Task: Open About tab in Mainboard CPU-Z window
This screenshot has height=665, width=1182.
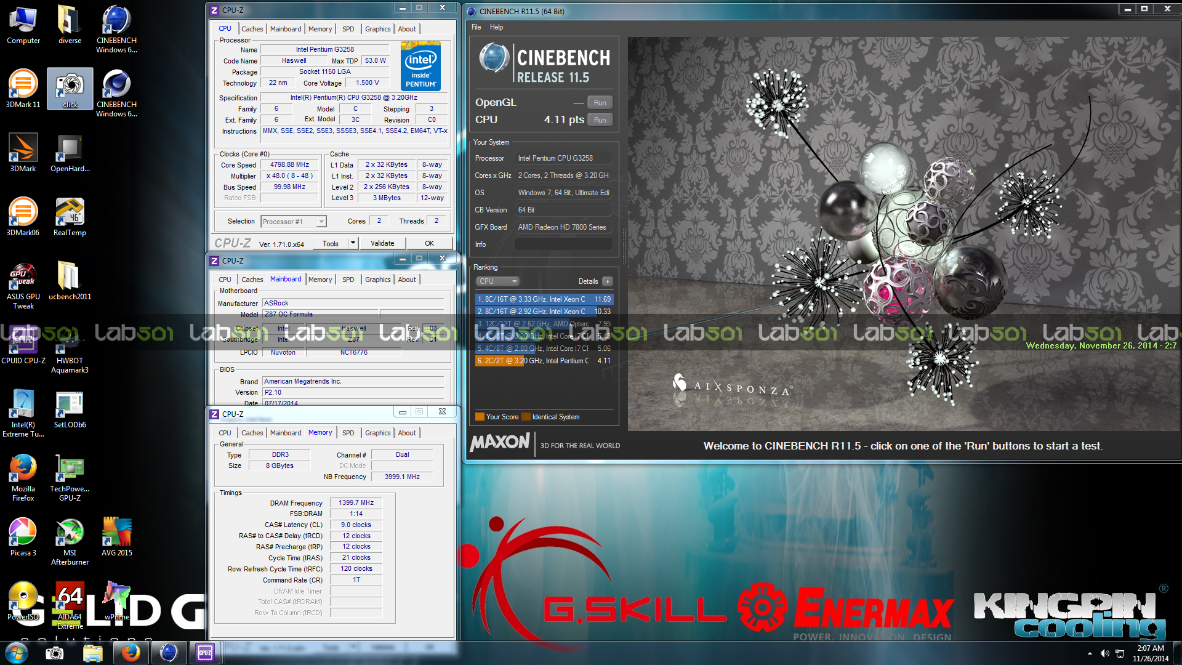Action: coord(407,280)
